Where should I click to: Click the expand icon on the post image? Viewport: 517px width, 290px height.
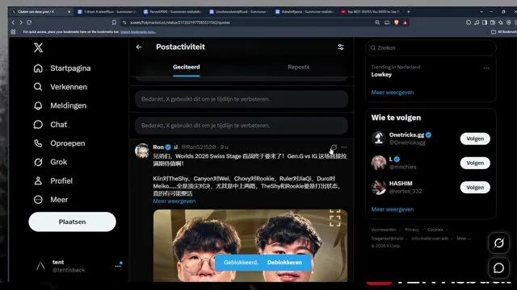(334, 218)
